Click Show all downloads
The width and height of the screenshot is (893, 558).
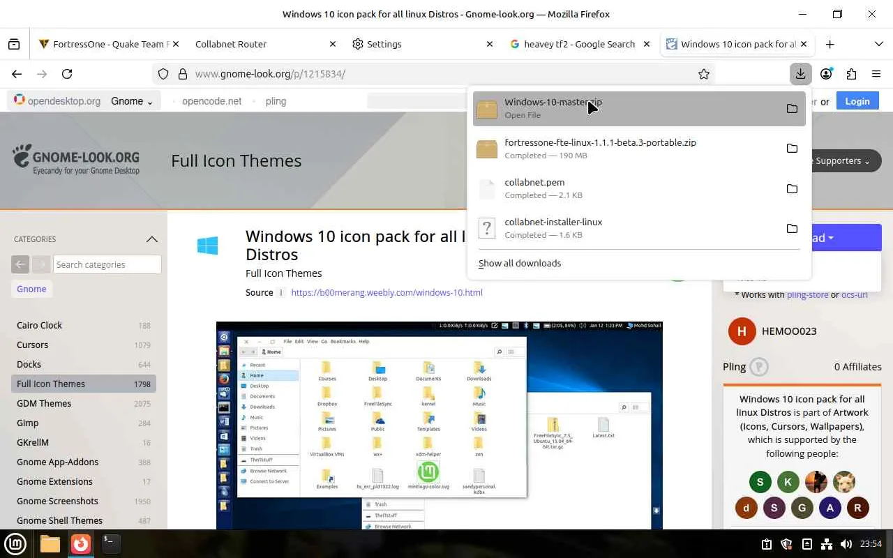[520, 263]
